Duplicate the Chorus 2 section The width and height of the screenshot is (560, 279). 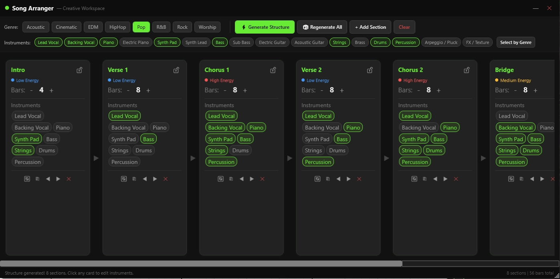coord(425,179)
